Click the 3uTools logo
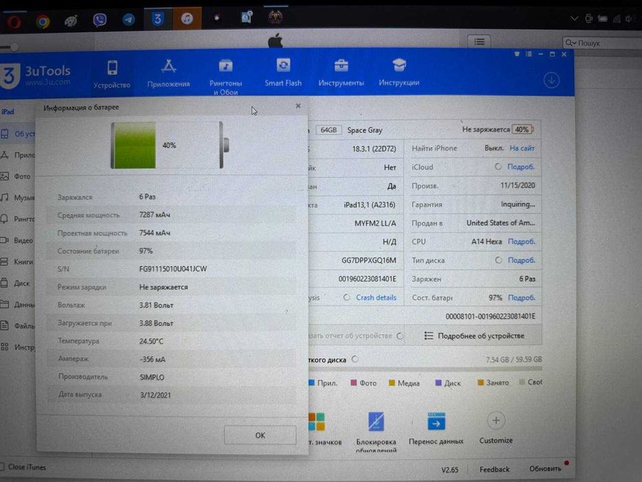The image size is (642, 482). pyautogui.click(x=36, y=75)
